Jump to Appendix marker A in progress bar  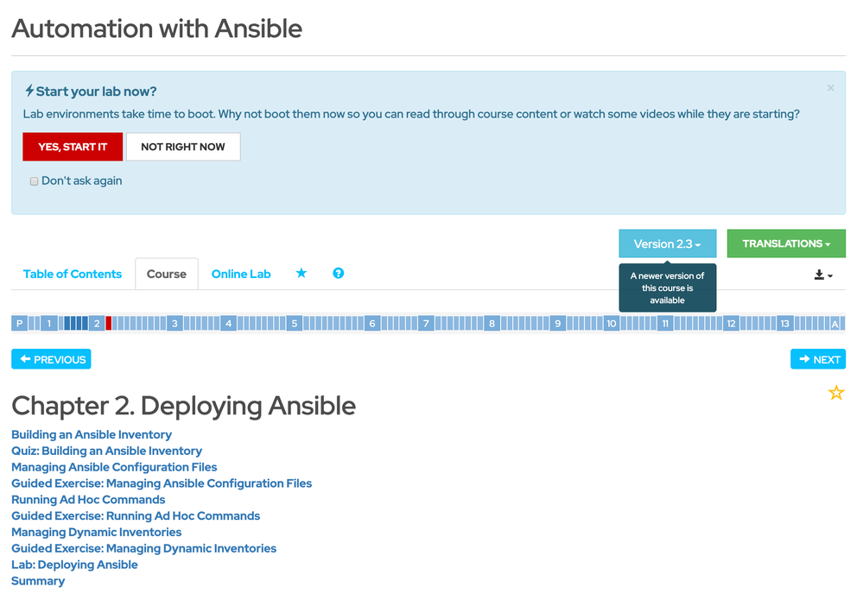(x=835, y=324)
